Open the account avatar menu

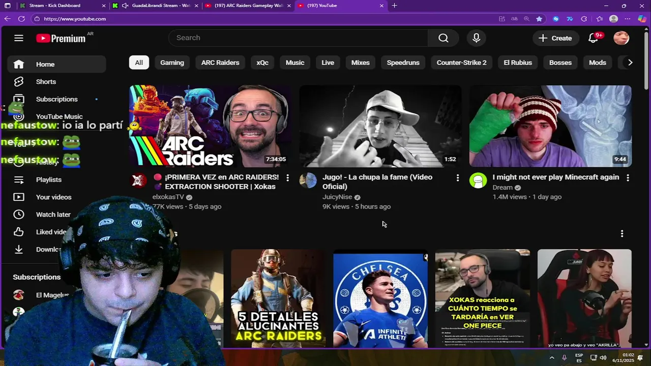(621, 38)
